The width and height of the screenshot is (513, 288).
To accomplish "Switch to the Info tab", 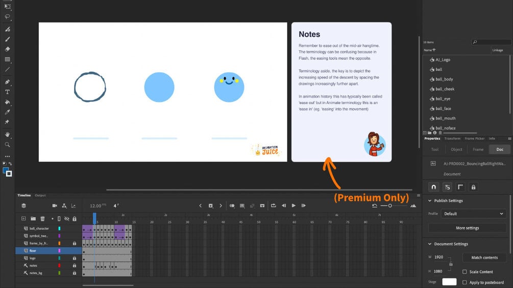I will click(x=492, y=139).
